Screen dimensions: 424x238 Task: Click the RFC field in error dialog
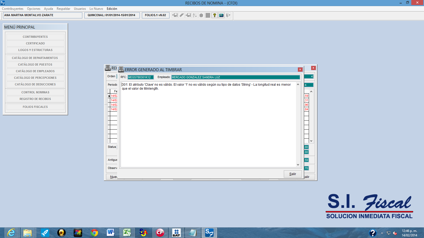click(x=140, y=77)
